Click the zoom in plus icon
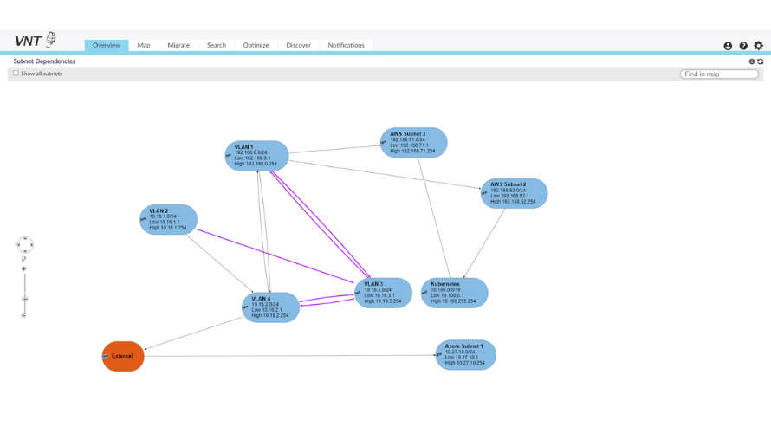This screenshot has width=771, height=433. pyautogui.click(x=23, y=268)
